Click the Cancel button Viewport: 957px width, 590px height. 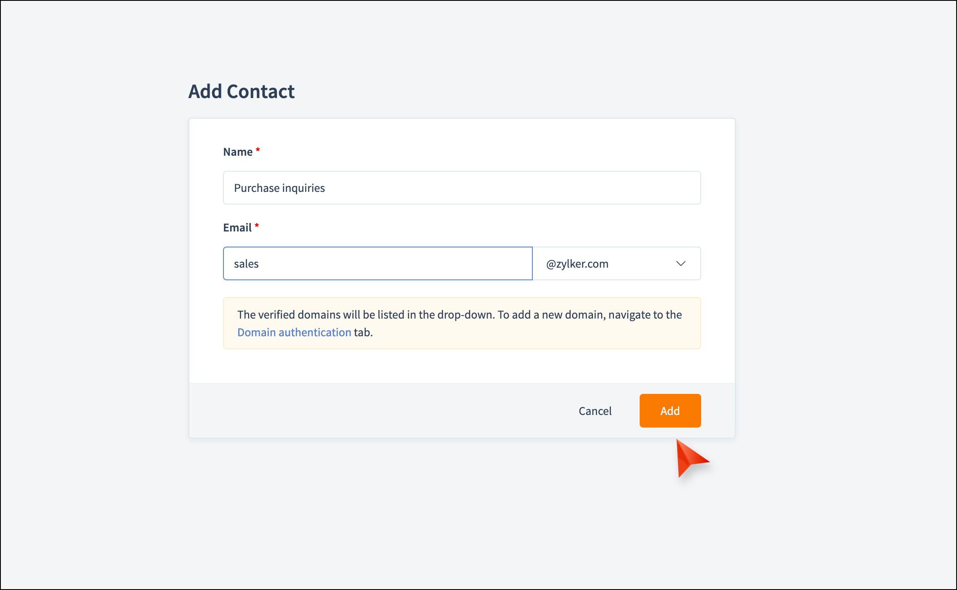(x=595, y=411)
